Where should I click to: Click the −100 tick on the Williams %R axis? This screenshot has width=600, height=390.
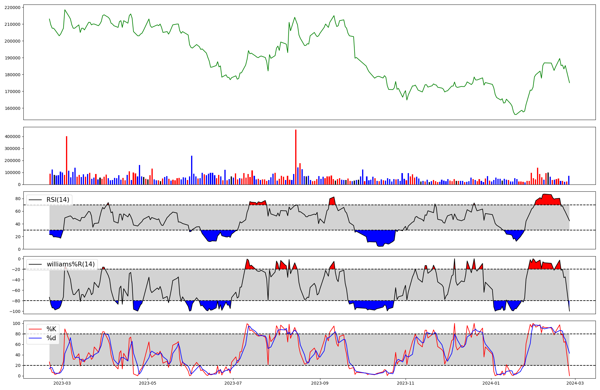[15, 311]
